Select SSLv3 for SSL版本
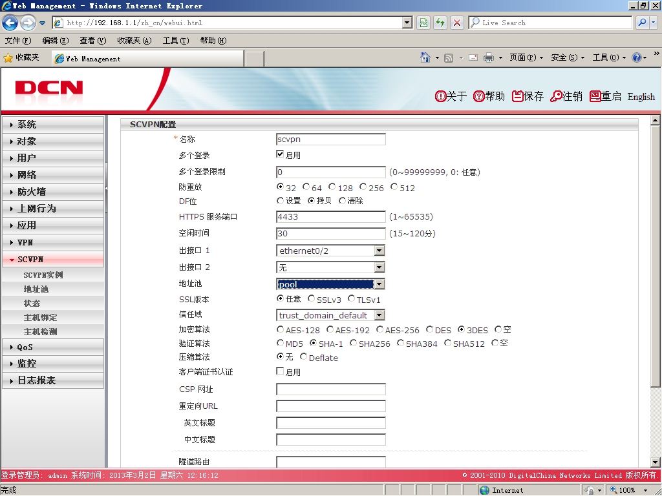This screenshot has width=662, height=496. point(311,298)
